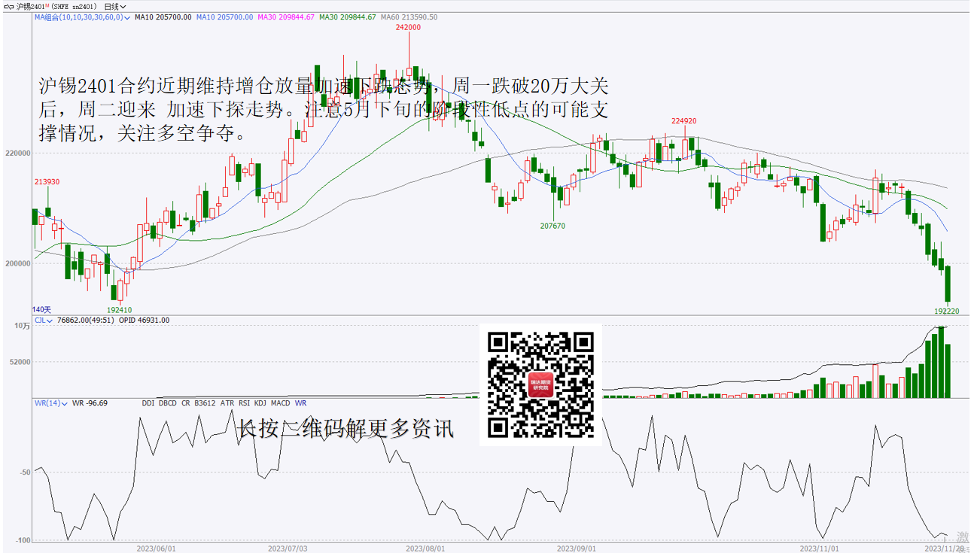
Task: Click the 140天 range label
Action: click(41, 309)
